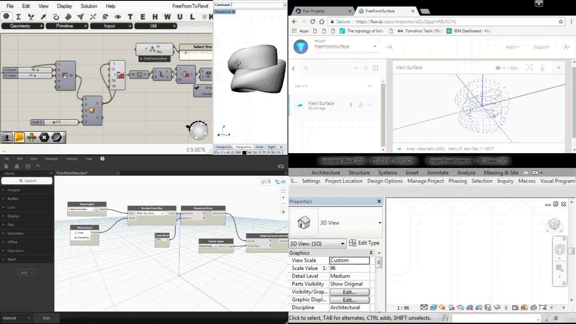The width and height of the screenshot is (576, 324).
Task: Click Edit for Visibility/Graphics overrides in Revit
Action: point(349,292)
